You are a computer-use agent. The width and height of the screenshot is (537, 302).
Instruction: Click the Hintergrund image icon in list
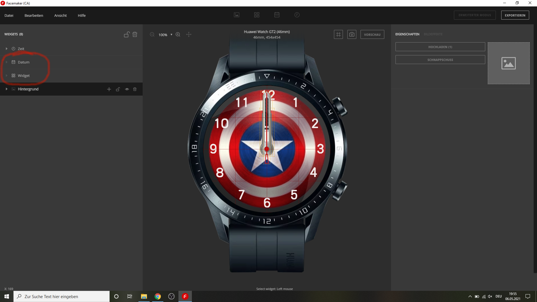click(x=13, y=89)
